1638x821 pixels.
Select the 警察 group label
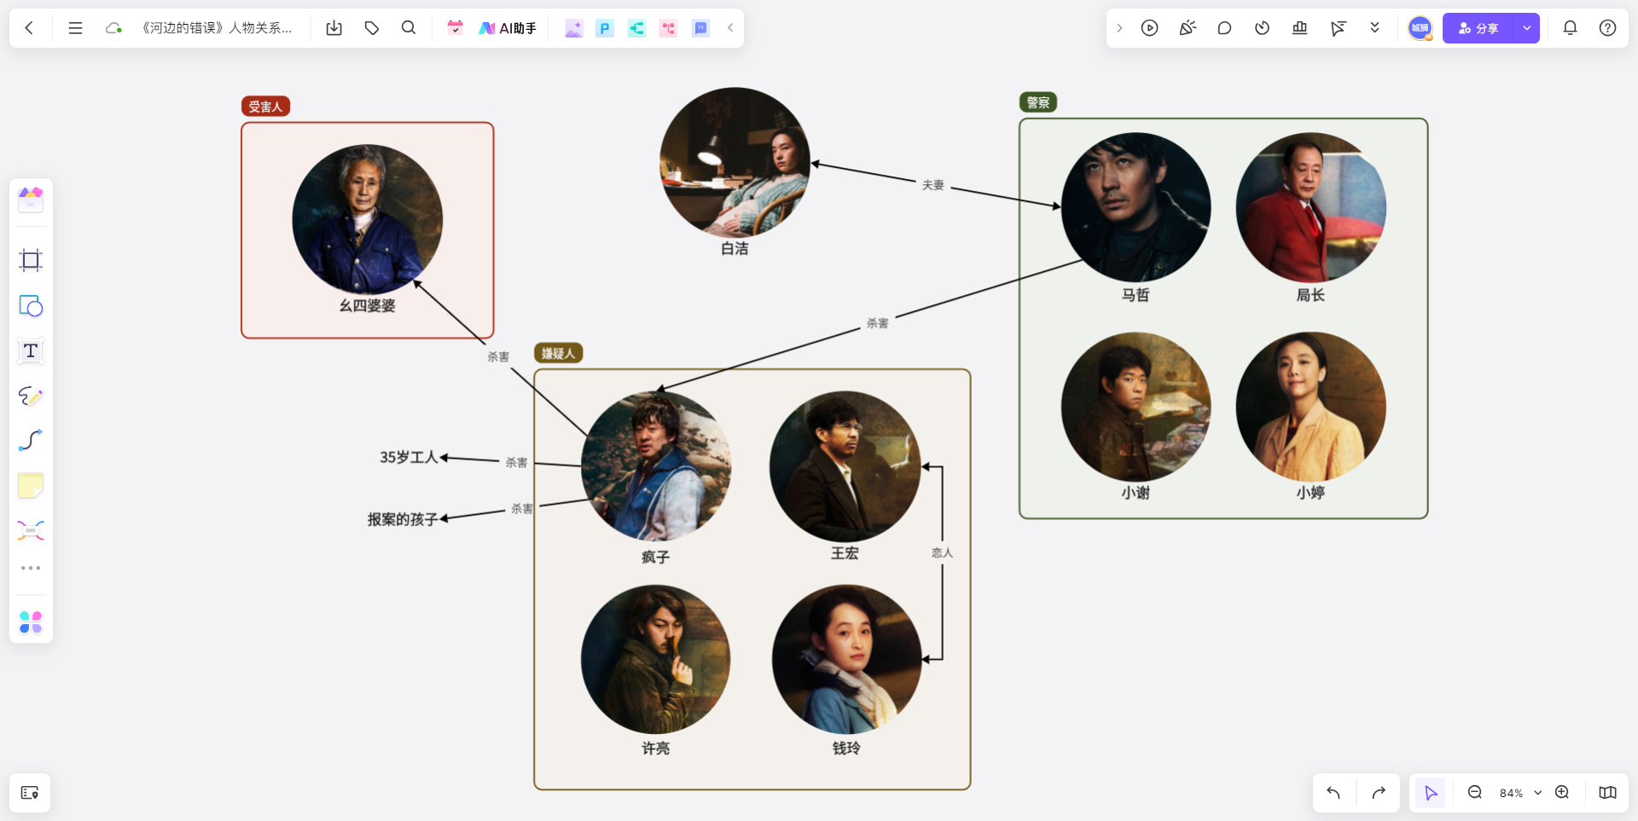tap(1038, 102)
